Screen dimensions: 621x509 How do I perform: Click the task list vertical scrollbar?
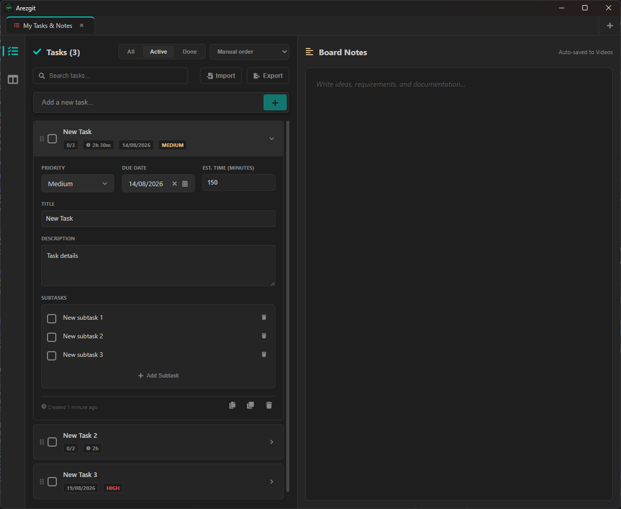pos(288,306)
